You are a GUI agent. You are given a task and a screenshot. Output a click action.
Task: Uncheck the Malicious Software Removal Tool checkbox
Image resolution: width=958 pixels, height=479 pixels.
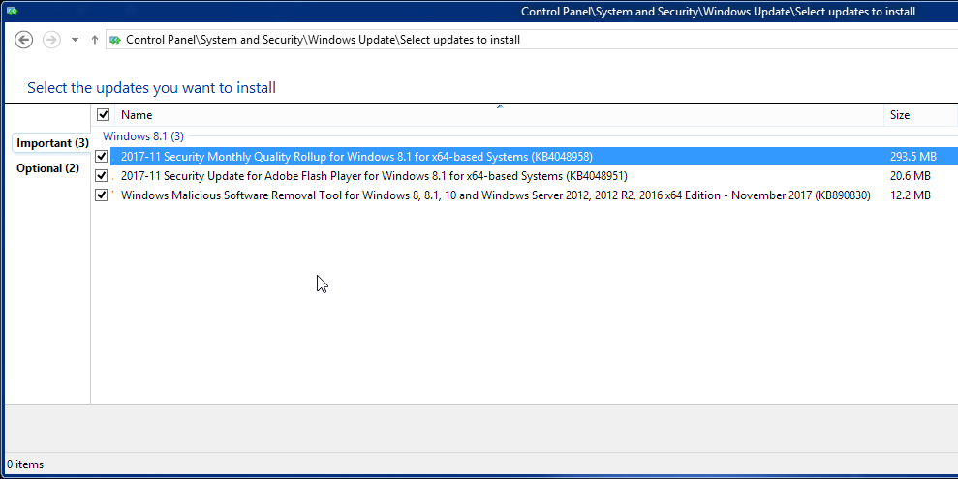(x=102, y=195)
